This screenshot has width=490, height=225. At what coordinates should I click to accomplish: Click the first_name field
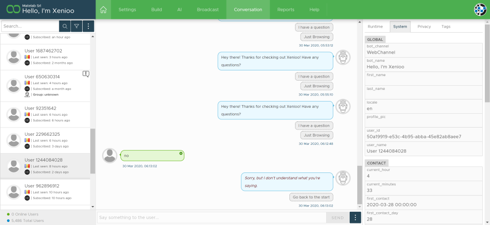[x=424, y=79]
